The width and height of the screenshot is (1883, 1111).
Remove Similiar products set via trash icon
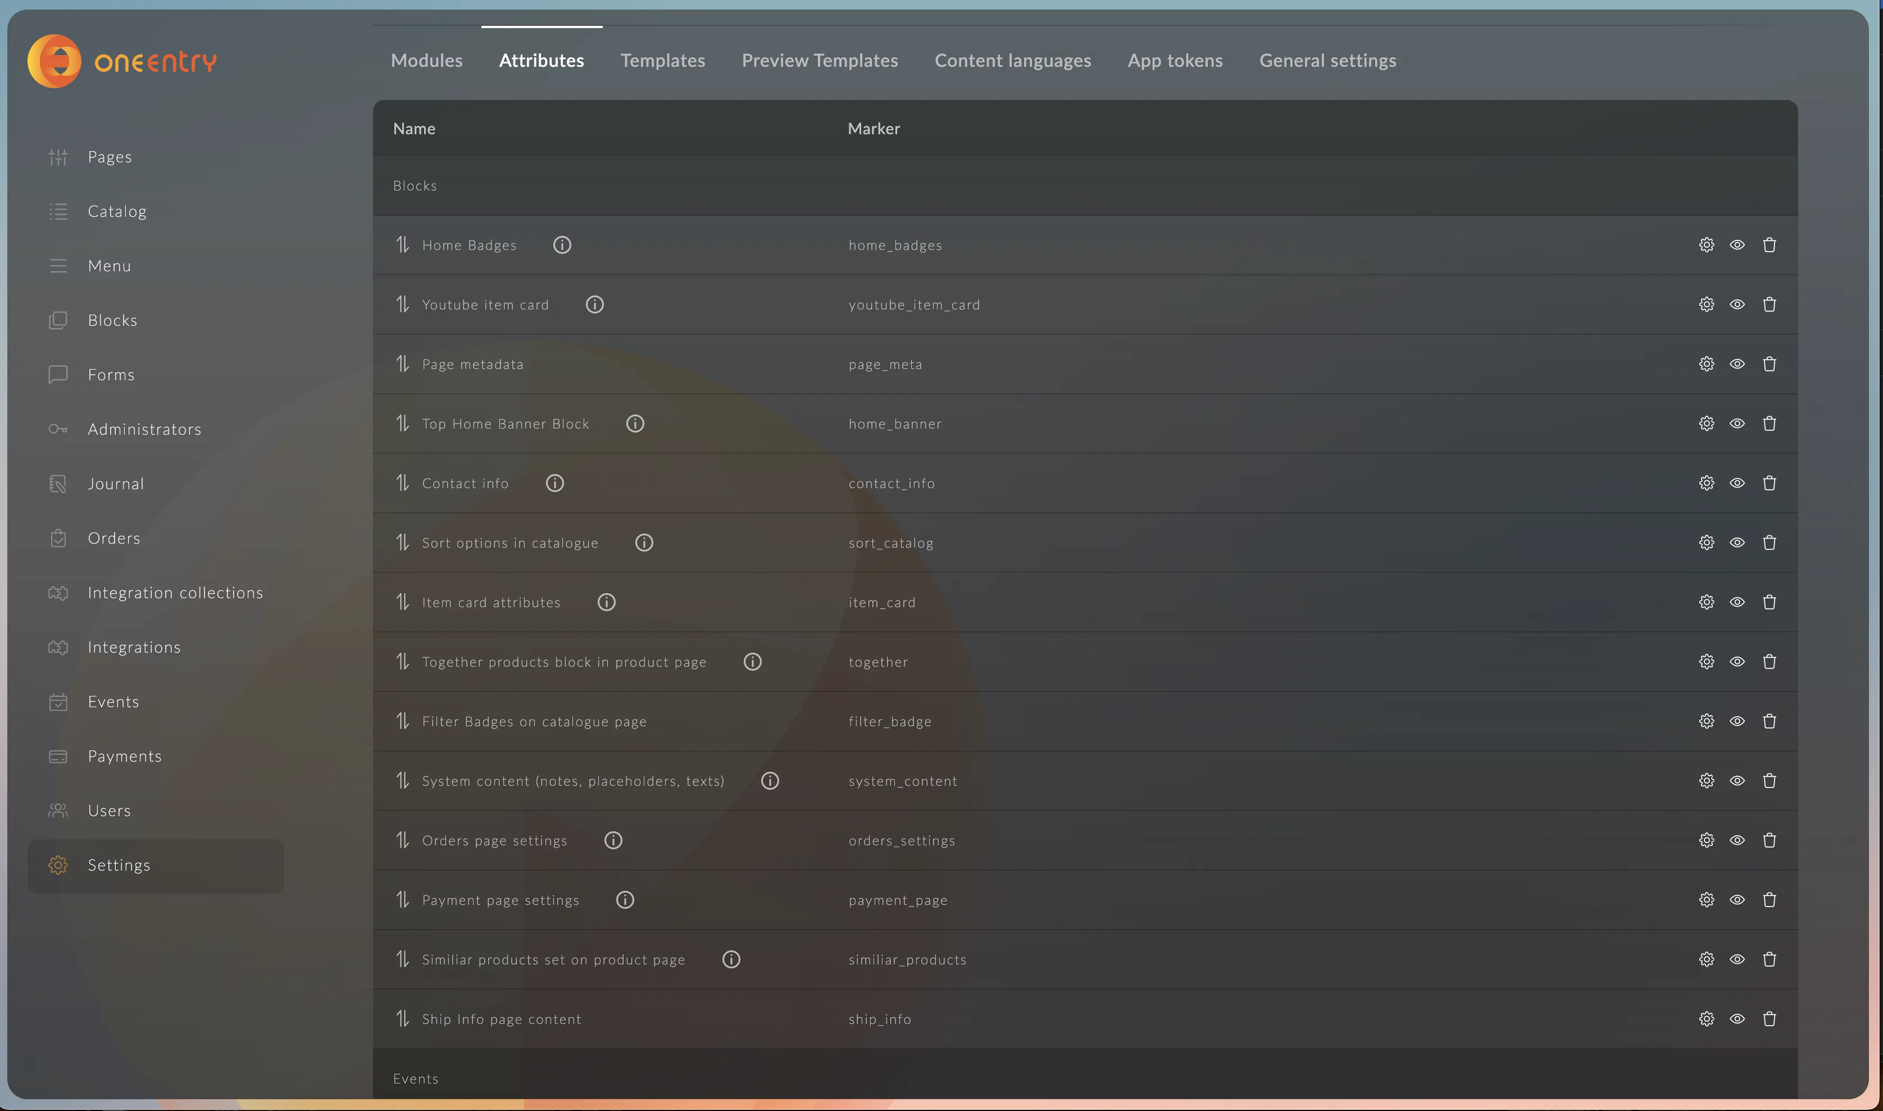pyautogui.click(x=1769, y=959)
